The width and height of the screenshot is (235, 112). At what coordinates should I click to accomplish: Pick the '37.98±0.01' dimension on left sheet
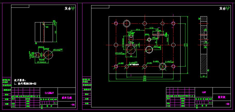pos(42,62)
